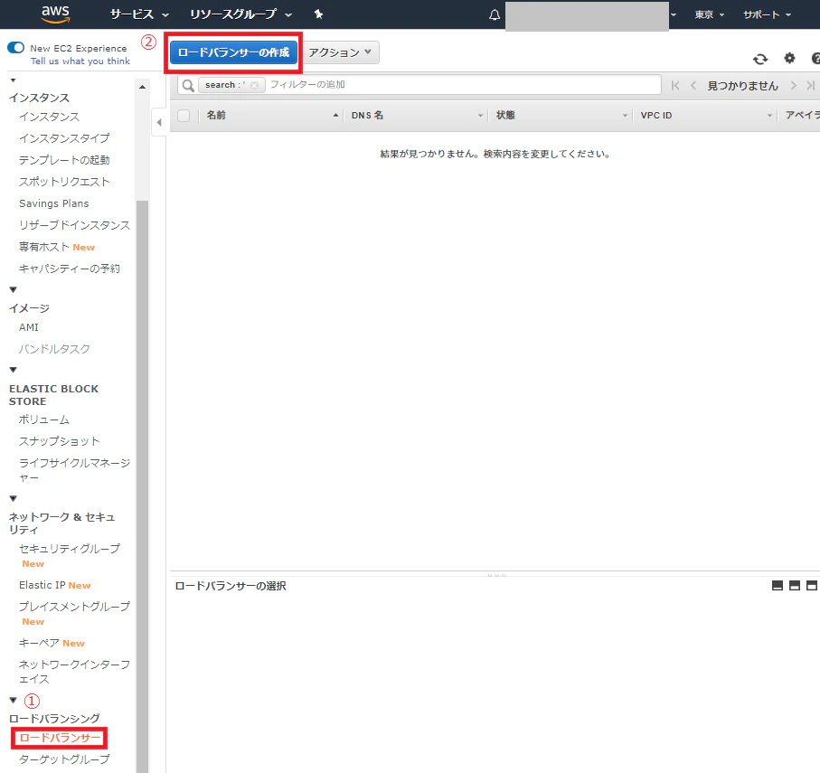Image resolution: width=820 pixels, height=773 pixels.
Task: Collapse the ロードバランシング section
Action: (x=13, y=700)
